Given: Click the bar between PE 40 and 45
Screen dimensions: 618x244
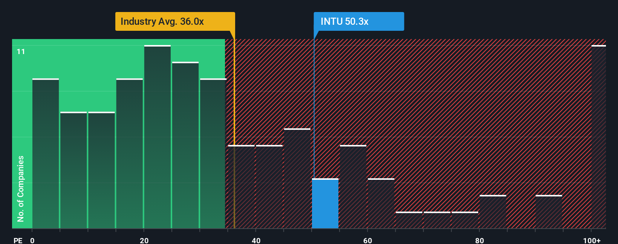Looking at the screenshot, I should pos(269,187).
